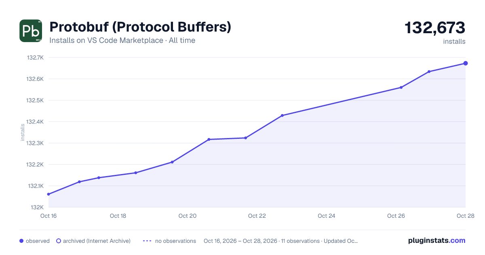Select the first Oct 16 data point
The height and width of the screenshot is (255, 485).
48,194
